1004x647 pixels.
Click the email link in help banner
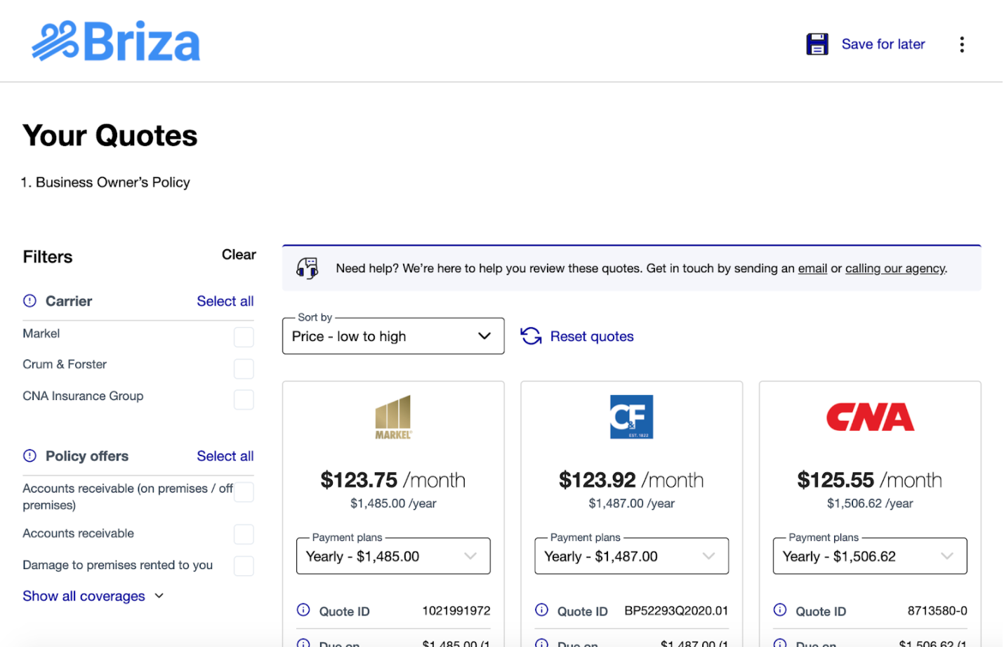[812, 268]
